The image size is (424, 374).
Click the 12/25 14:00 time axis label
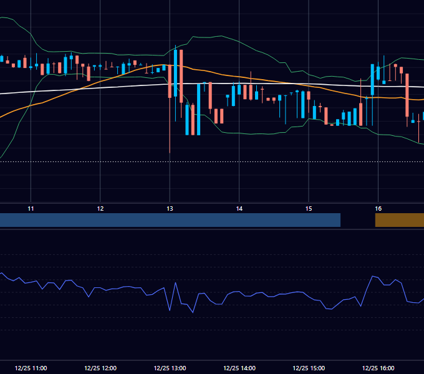(x=239, y=368)
